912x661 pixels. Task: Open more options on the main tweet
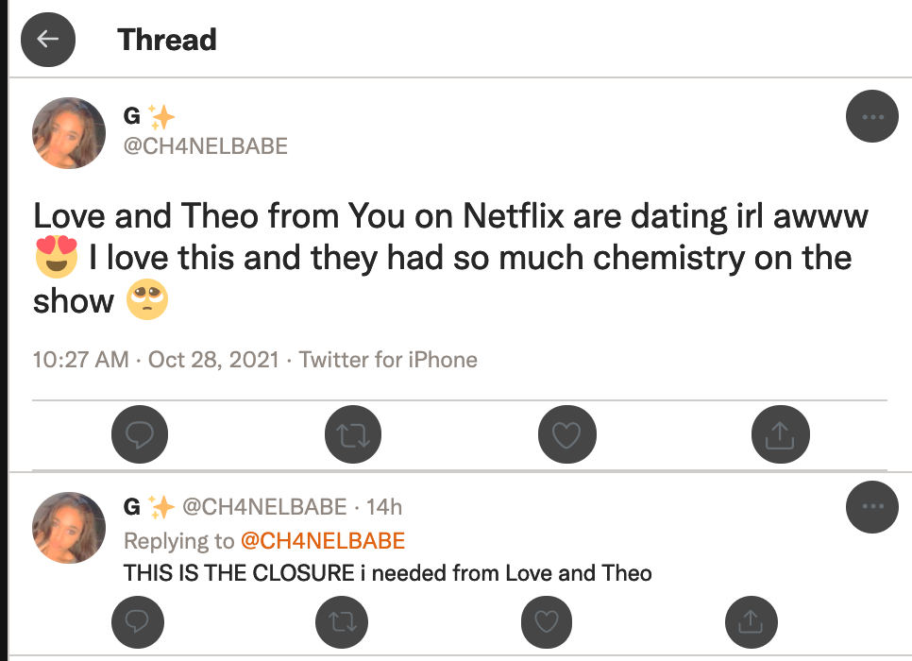pos(871,116)
